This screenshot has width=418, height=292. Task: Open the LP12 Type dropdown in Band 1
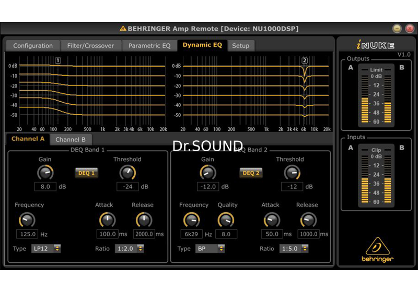(x=46, y=249)
